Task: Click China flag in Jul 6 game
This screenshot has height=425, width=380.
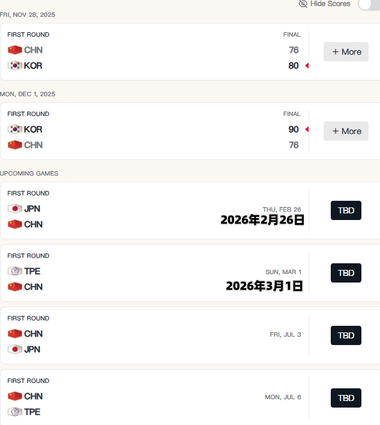Action: [x=15, y=396]
